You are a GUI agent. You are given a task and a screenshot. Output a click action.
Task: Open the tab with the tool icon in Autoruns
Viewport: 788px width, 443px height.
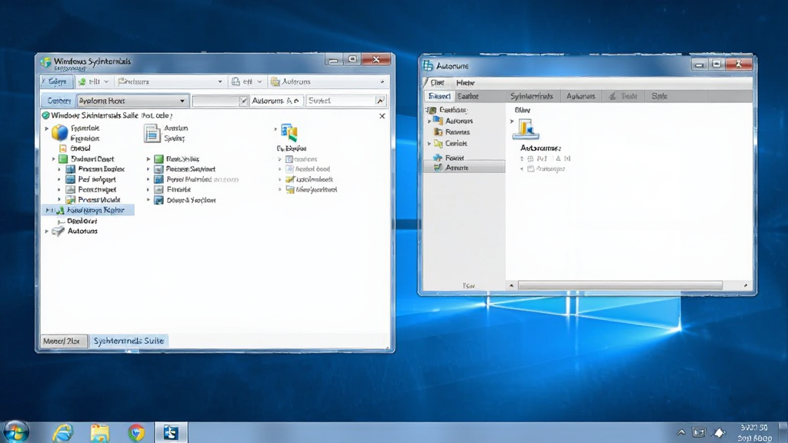(x=623, y=96)
